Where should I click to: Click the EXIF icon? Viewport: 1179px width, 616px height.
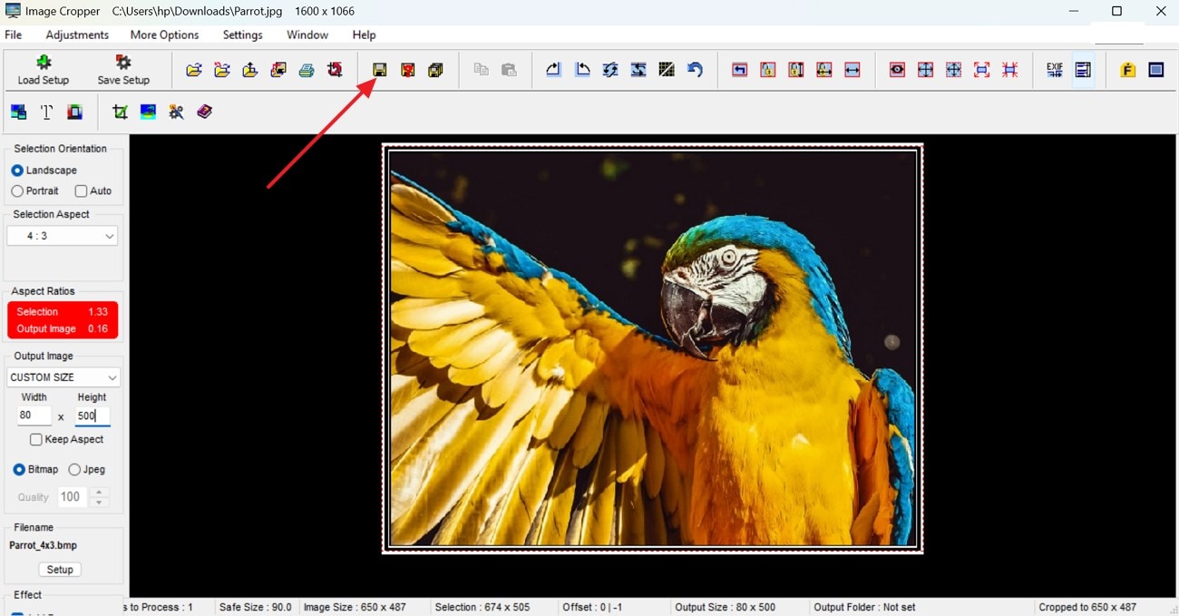point(1055,70)
